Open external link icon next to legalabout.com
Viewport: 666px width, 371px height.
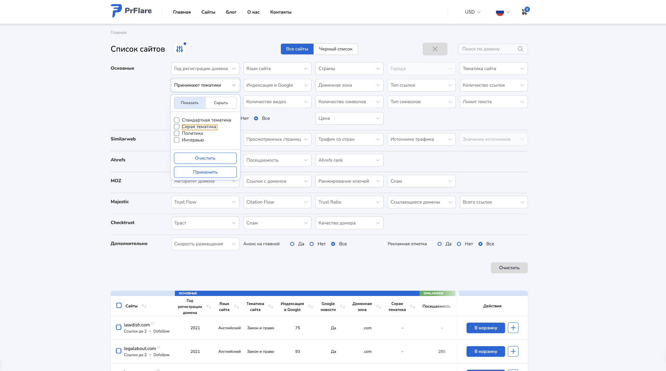click(x=159, y=347)
